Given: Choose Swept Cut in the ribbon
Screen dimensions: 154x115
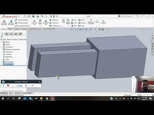Looking at the screenshot, I should coord(54,20).
